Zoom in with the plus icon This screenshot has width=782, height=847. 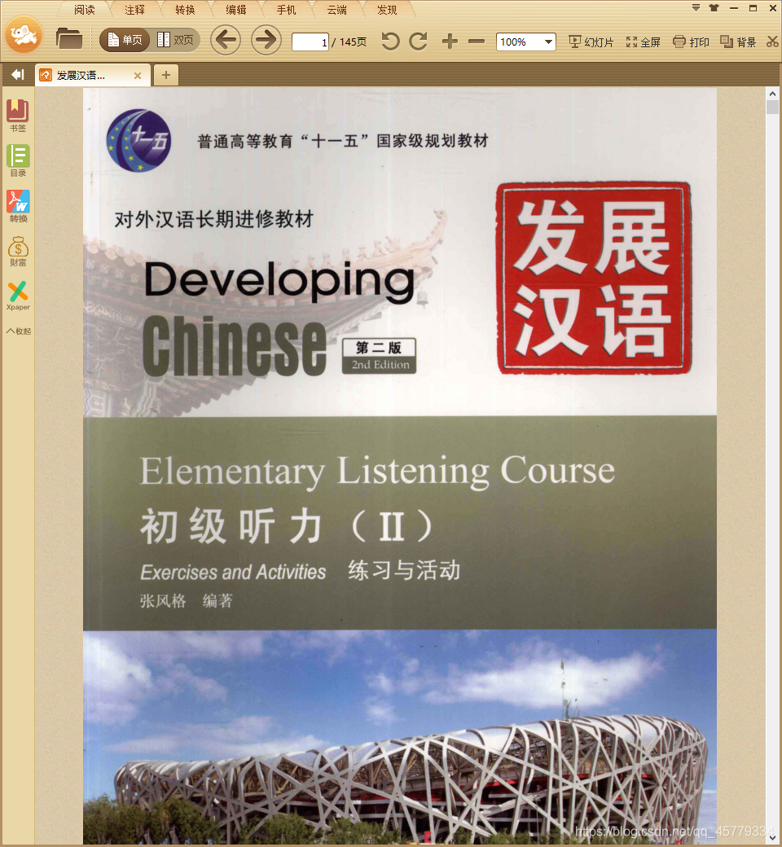pos(450,42)
